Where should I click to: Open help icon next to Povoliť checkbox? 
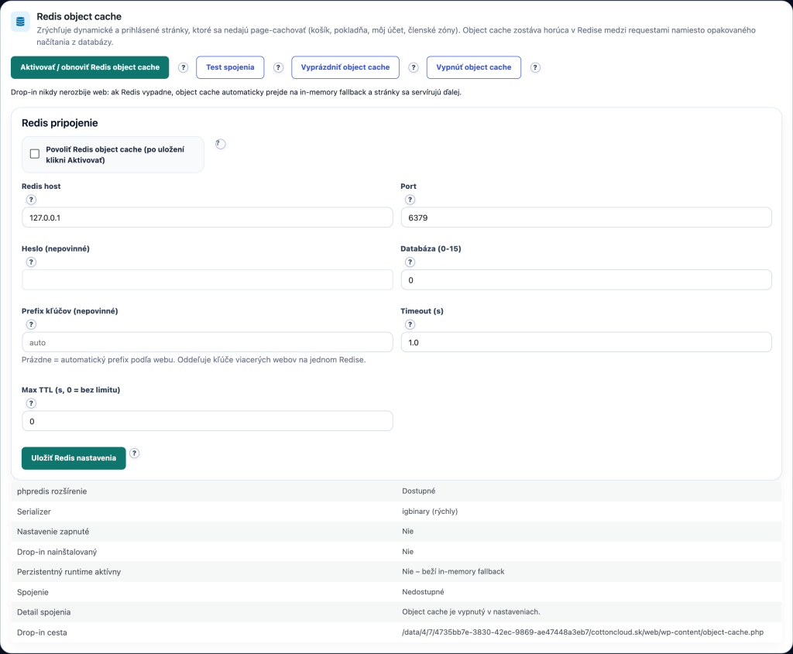pyautogui.click(x=221, y=144)
